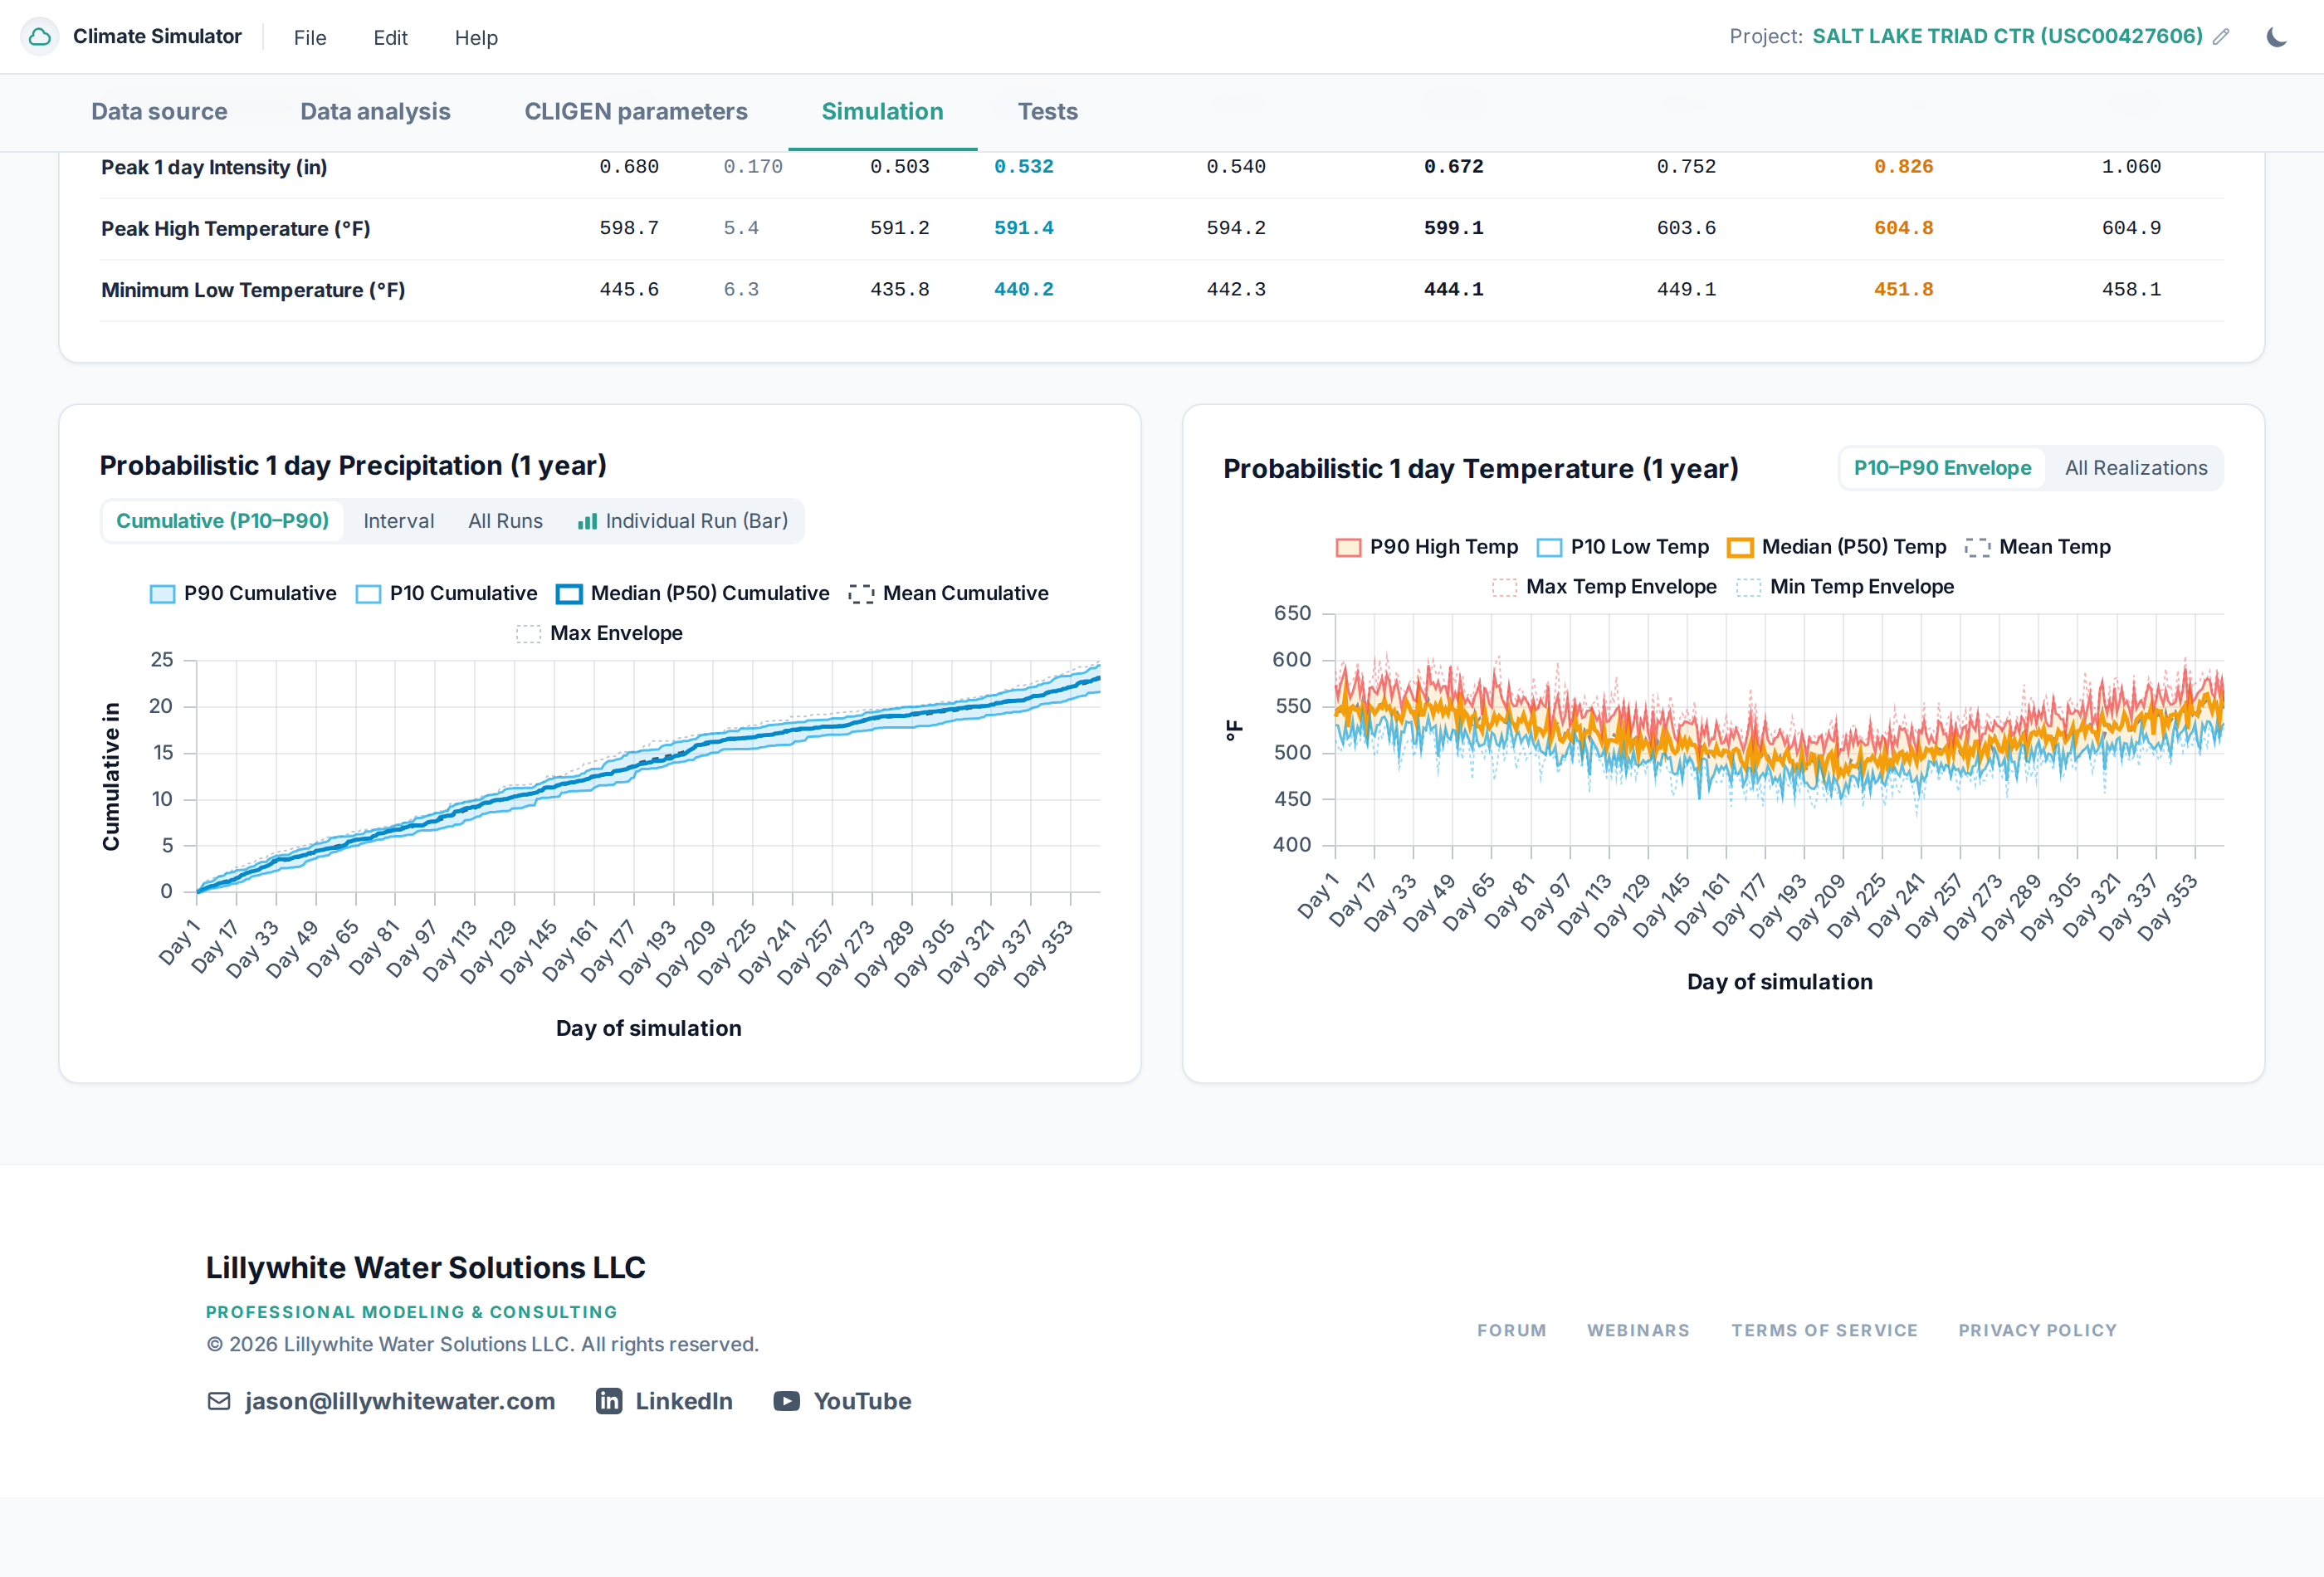The height and width of the screenshot is (1577, 2324).
Task: Toggle Mean Cumulative legend item
Action: [948, 593]
